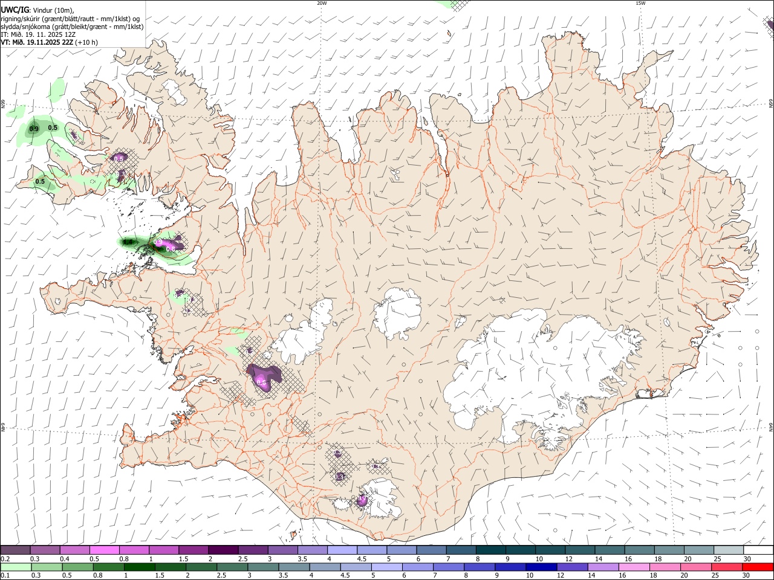Click the pale green 0.1 swatch on the rain scale
Screen dimensions: 774x580
pyautogui.click(x=16, y=567)
